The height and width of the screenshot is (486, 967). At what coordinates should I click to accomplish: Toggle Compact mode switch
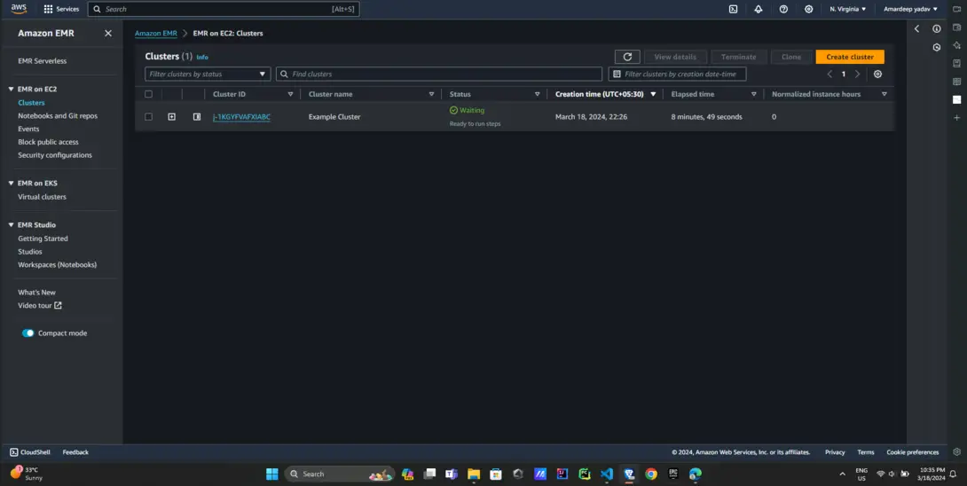point(28,333)
